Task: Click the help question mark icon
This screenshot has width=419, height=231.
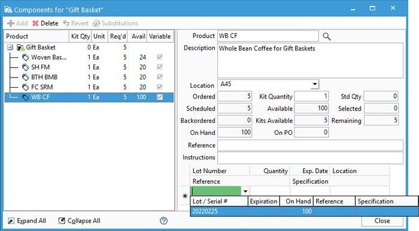Action: pyautogui.click(x=163, y=221)
